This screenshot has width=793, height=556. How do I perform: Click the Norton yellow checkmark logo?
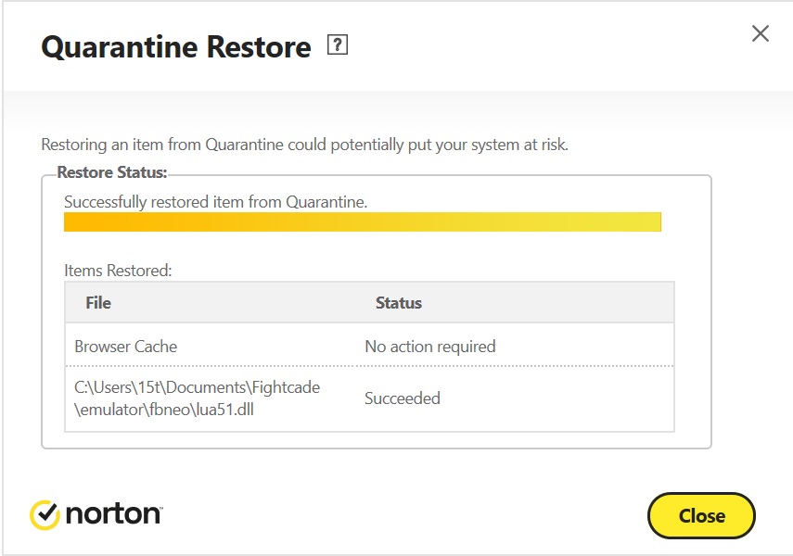[x=45, y=514]
